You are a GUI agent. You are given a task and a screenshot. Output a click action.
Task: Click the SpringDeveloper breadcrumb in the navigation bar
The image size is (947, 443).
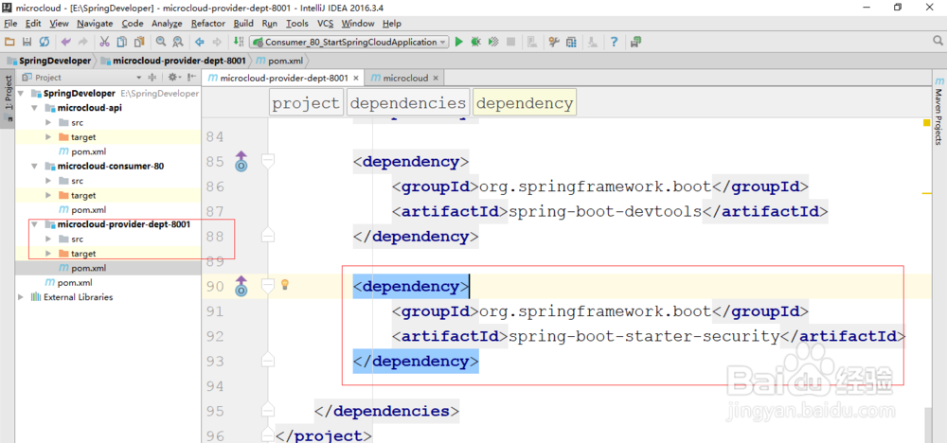pyautogui.click(x=49, y=61)
